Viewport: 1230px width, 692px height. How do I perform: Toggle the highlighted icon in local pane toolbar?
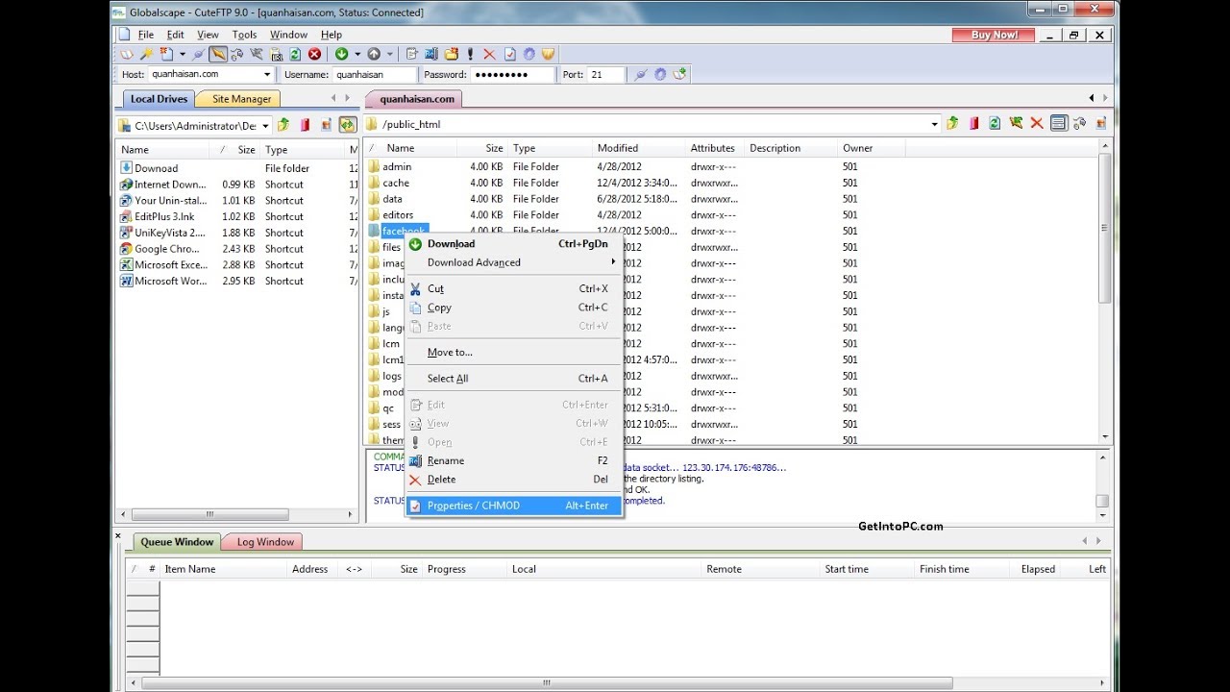click(348, 124)
